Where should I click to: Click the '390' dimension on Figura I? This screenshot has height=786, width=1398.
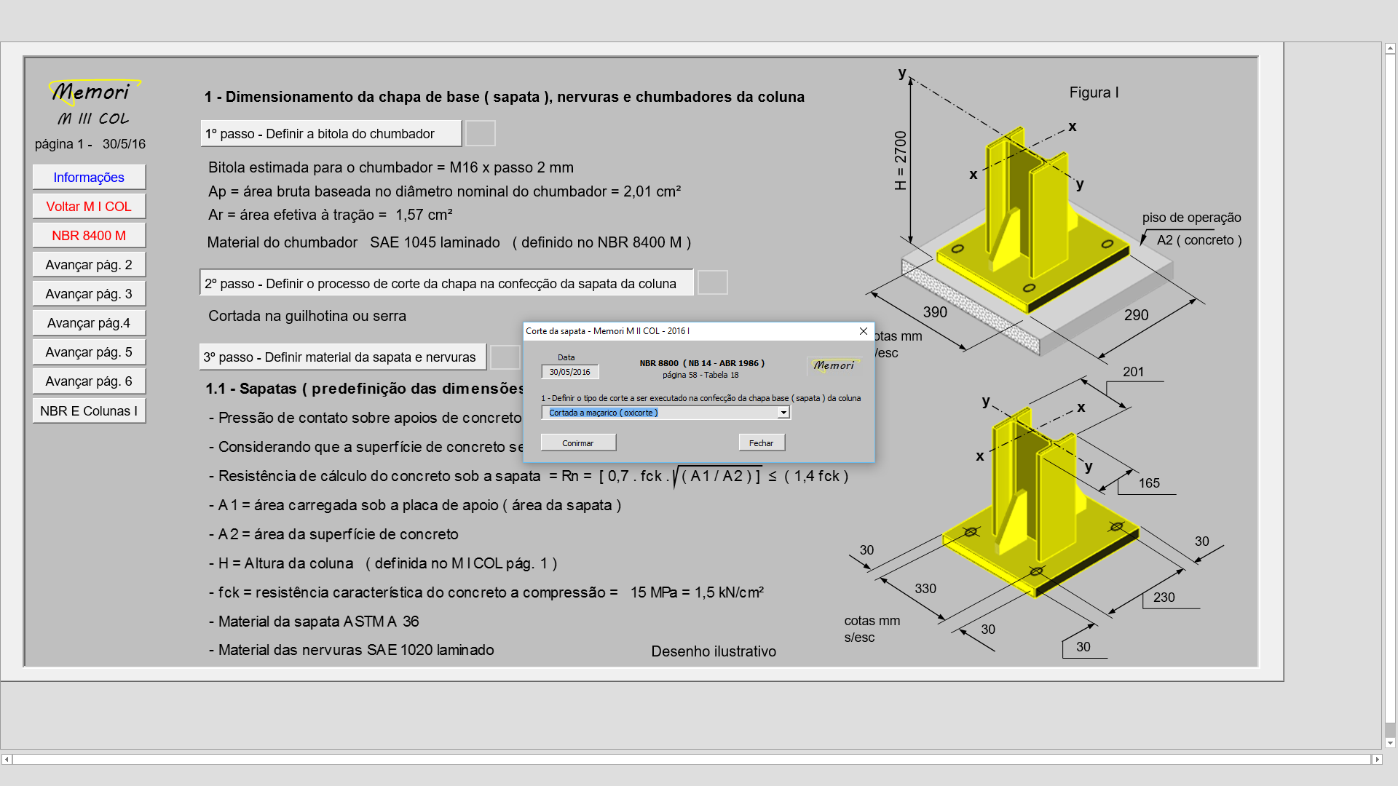(x=936, y=312)
